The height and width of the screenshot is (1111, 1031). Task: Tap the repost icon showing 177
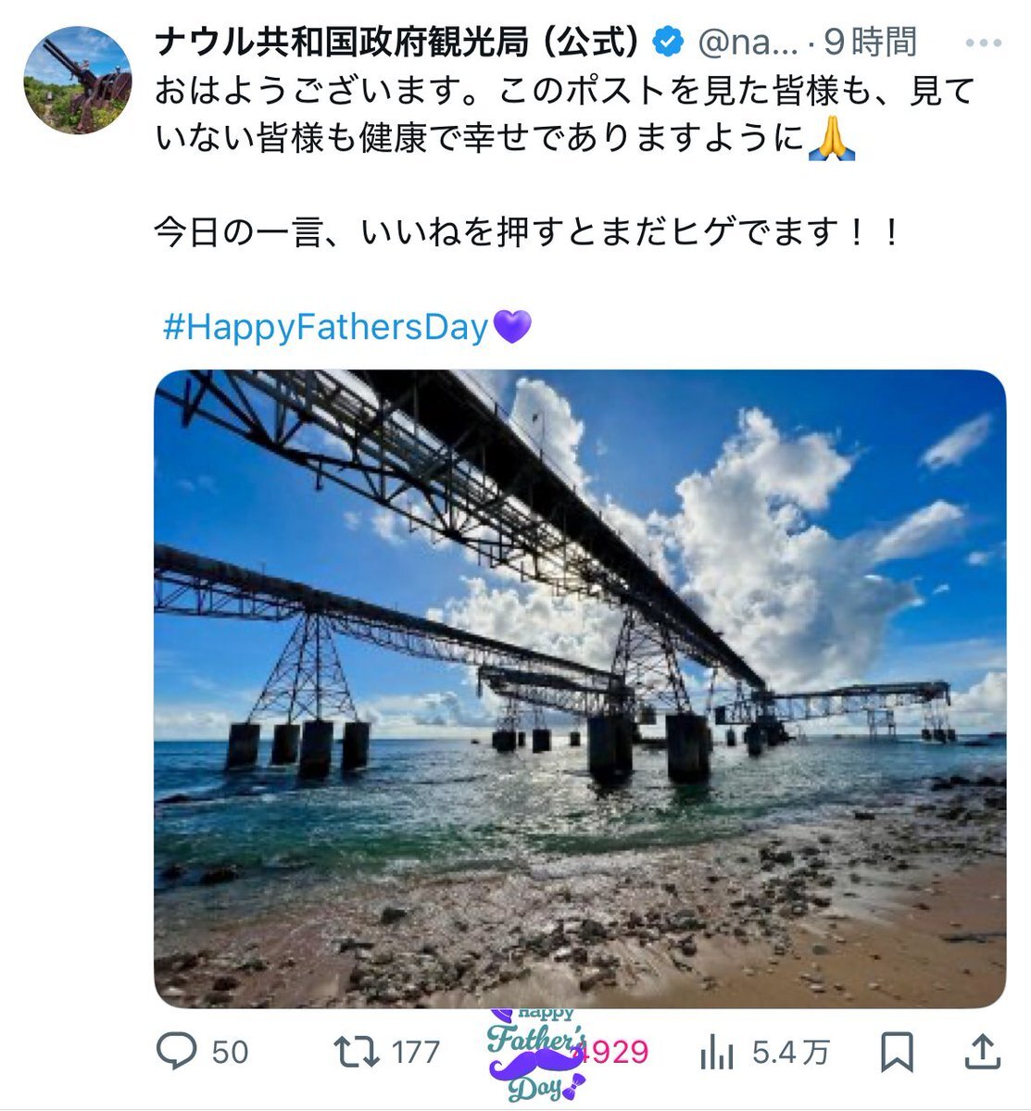(x=357, y=1052)
